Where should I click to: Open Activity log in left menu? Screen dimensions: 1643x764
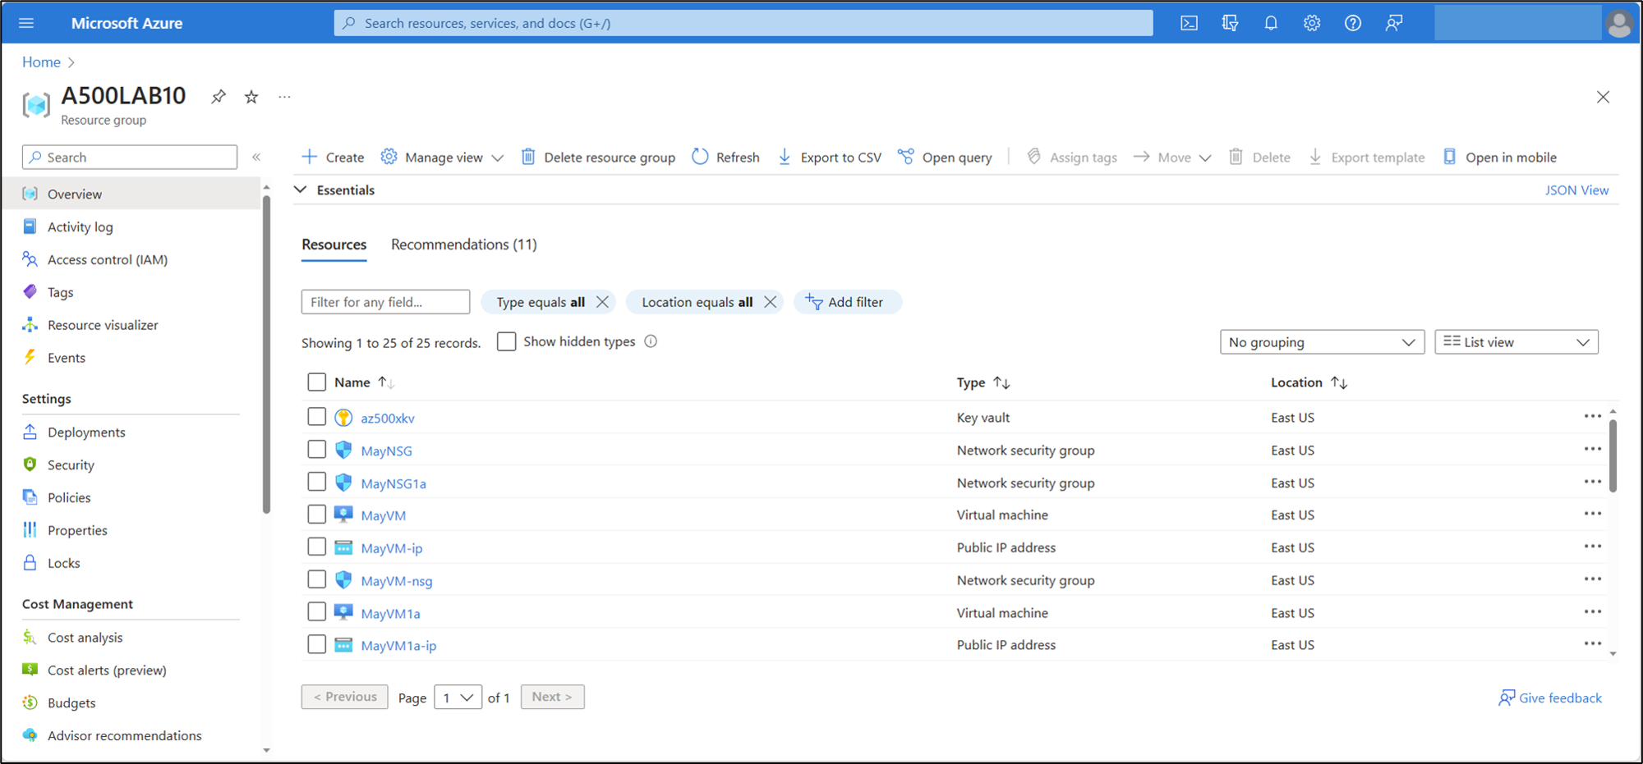click(x=81, y=226)
